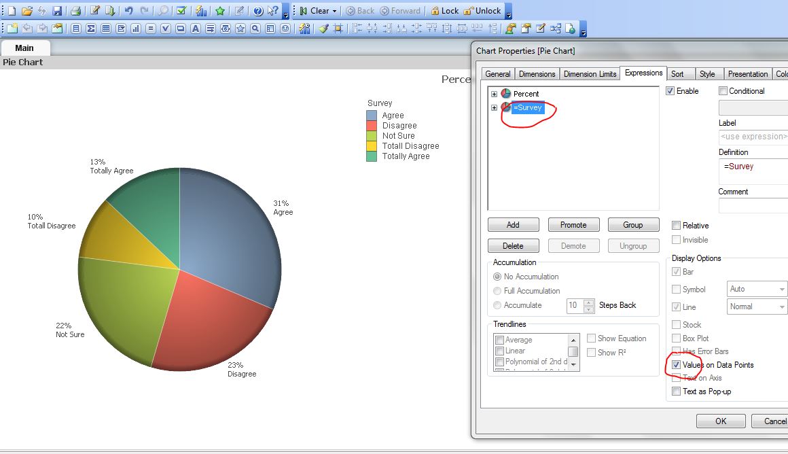Click the New document icon

(12, 11)
